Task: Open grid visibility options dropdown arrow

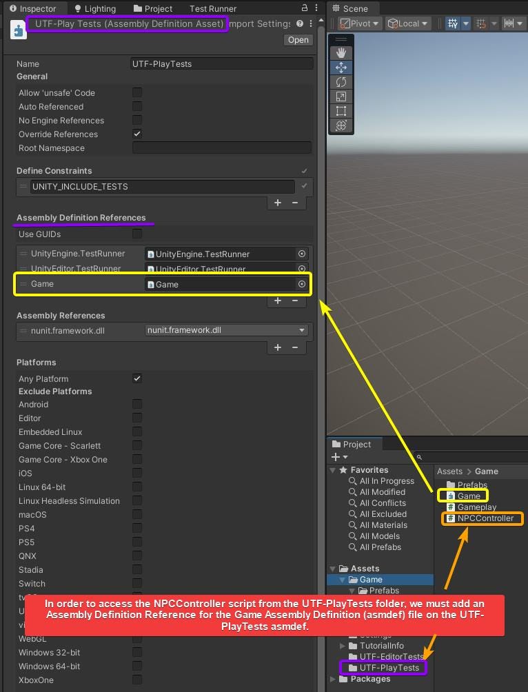Action: pyautogui.click(x=466, y=23)
